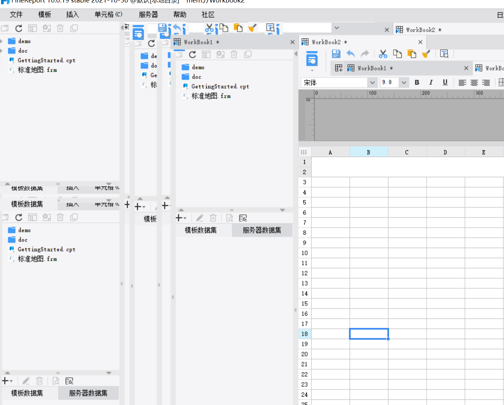Click the trash icon in the bottom-left dataset toolbar
This screenshot has width=504, height=405.
(x=39, y=381)
